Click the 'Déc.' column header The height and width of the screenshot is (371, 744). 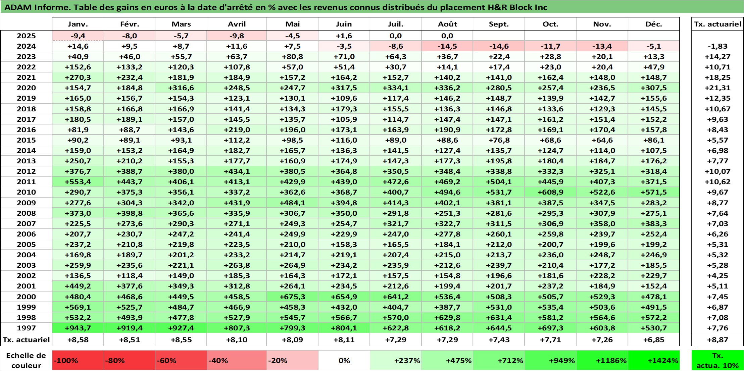click(654, 24)
